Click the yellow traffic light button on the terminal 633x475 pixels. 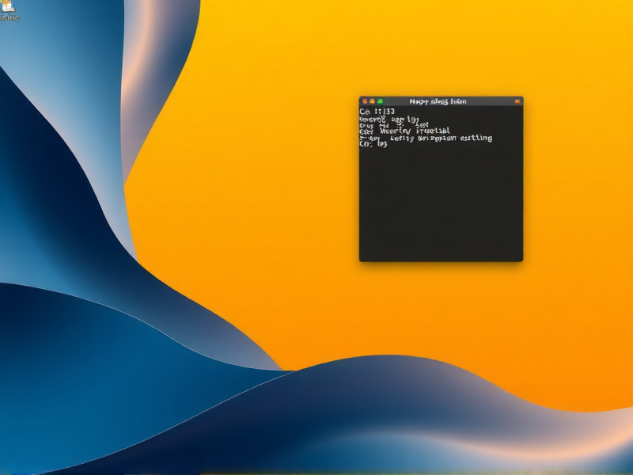click(x=372, y=101)
